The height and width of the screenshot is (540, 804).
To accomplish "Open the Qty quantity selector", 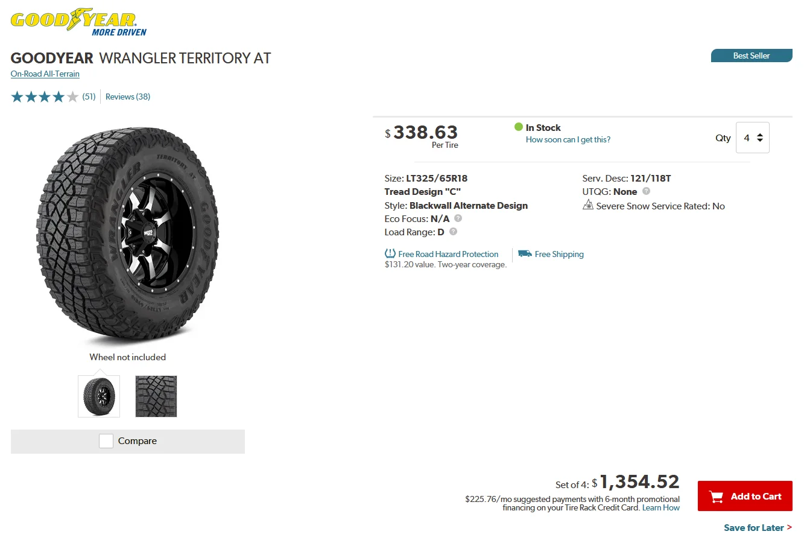I will pos(753,138).
